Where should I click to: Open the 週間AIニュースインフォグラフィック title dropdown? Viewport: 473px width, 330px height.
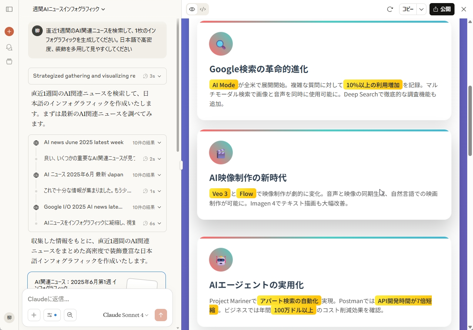pyautogui.click(x=69, y=9)
